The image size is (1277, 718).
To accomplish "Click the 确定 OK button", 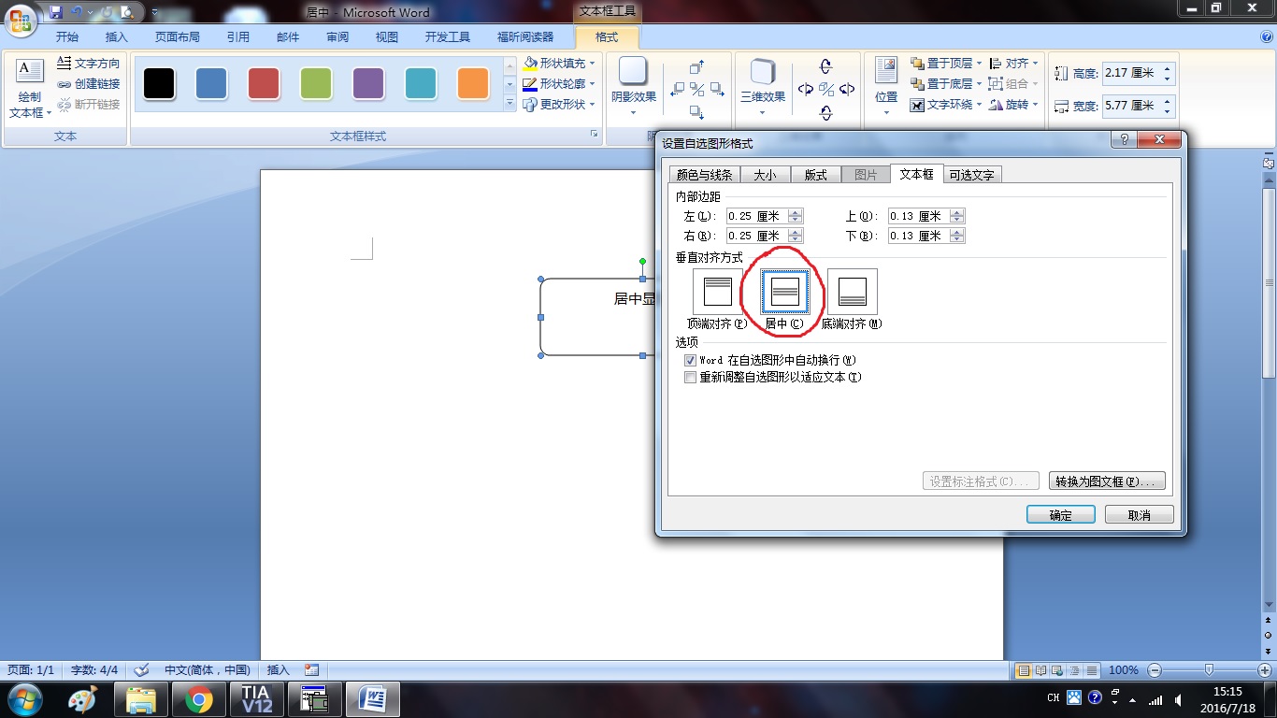I will 1061,515.
